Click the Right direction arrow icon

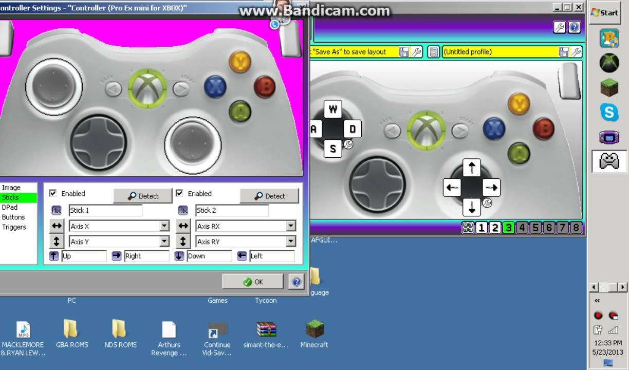coord(117,256)
